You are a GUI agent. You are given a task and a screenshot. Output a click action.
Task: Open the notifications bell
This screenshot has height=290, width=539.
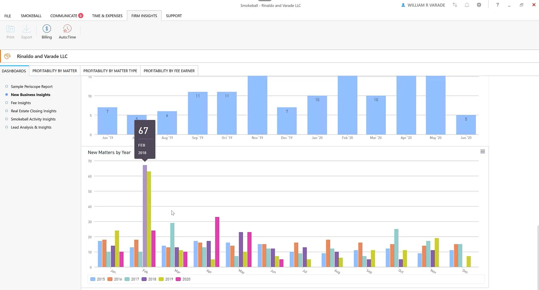click(x=467, y=5)
